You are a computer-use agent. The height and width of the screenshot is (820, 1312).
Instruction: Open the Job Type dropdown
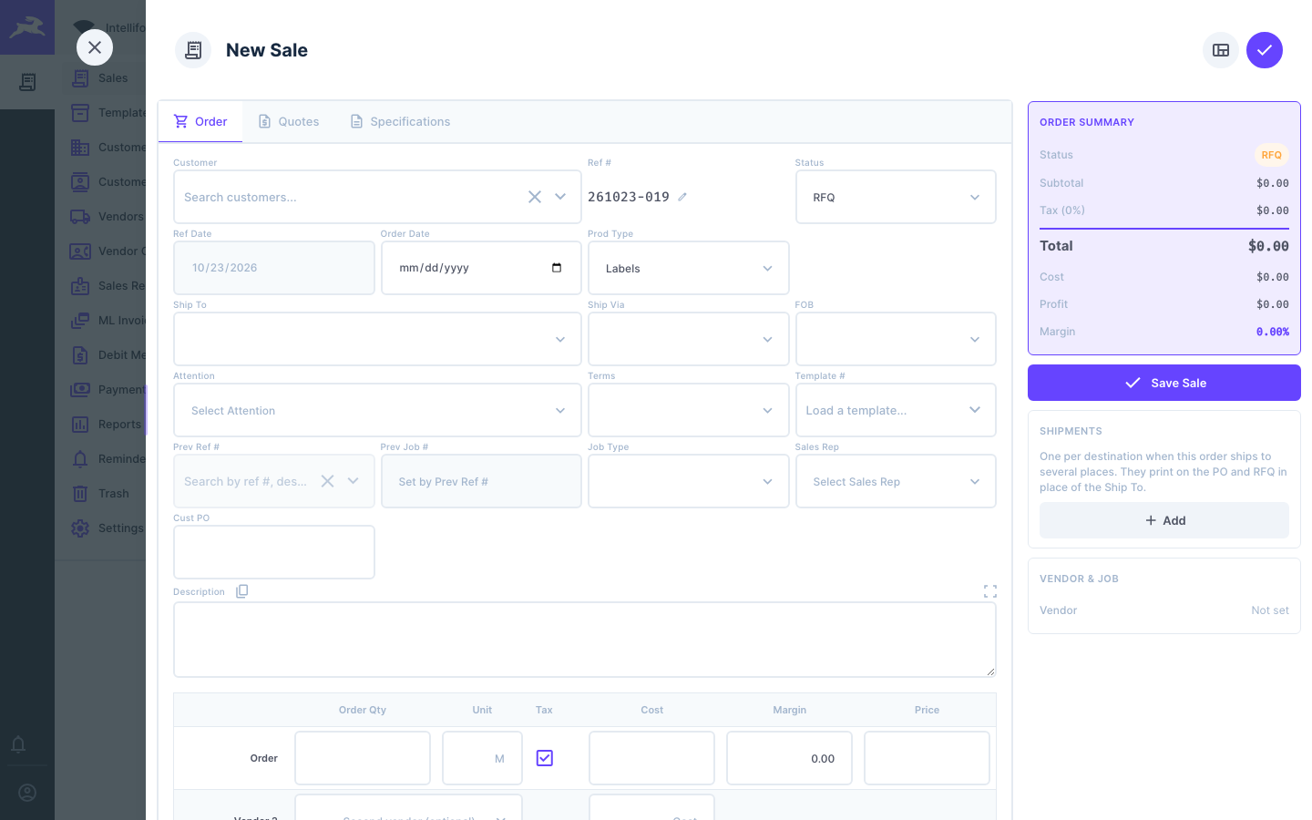pos(688,481)
